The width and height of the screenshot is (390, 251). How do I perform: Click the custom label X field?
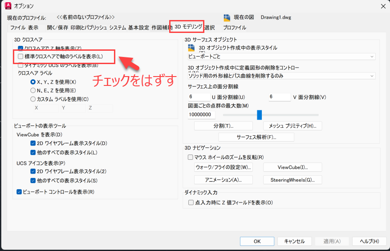46,108
